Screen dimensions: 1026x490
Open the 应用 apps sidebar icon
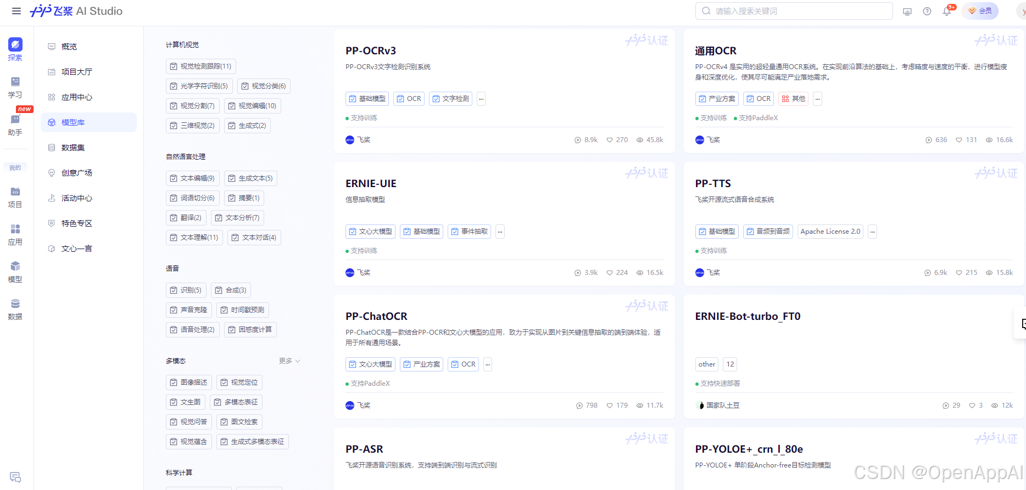[15, 234]
